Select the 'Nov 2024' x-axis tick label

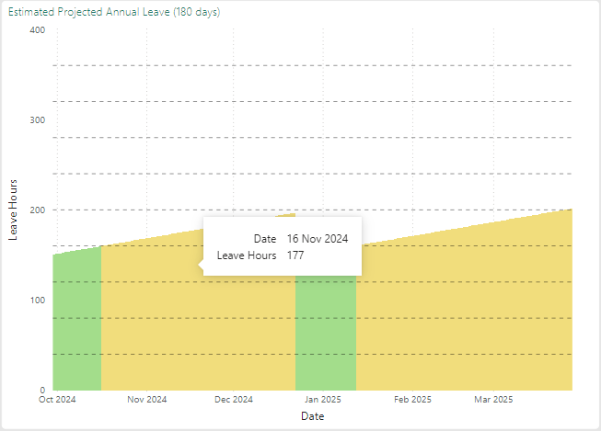(146, 401)
